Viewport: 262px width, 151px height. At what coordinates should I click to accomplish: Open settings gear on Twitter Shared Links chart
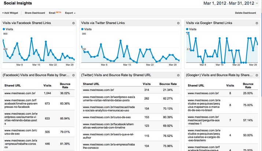pos(178,23)
